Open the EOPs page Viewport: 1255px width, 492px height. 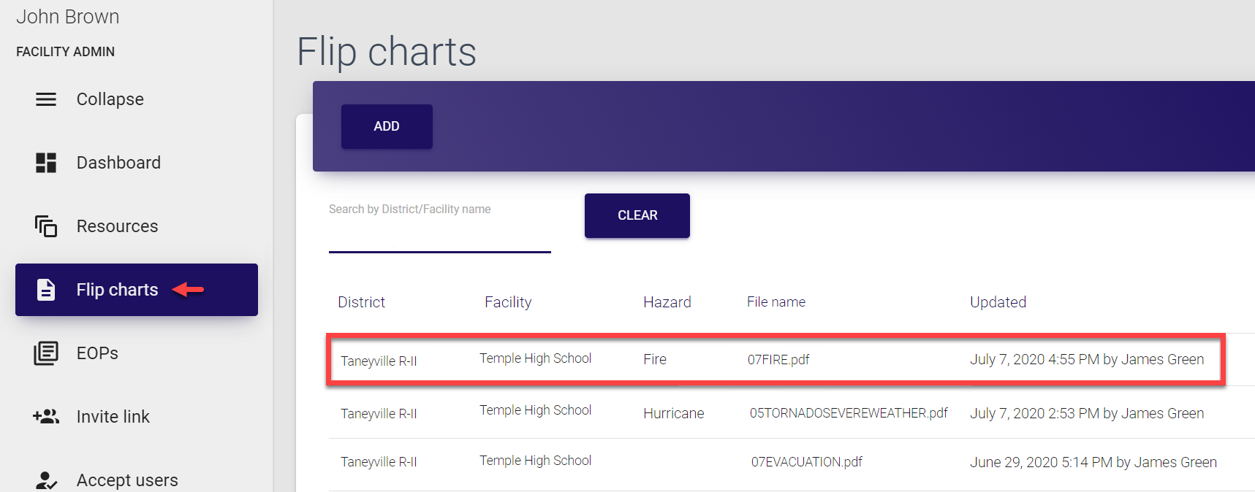[x=97, y=353]
